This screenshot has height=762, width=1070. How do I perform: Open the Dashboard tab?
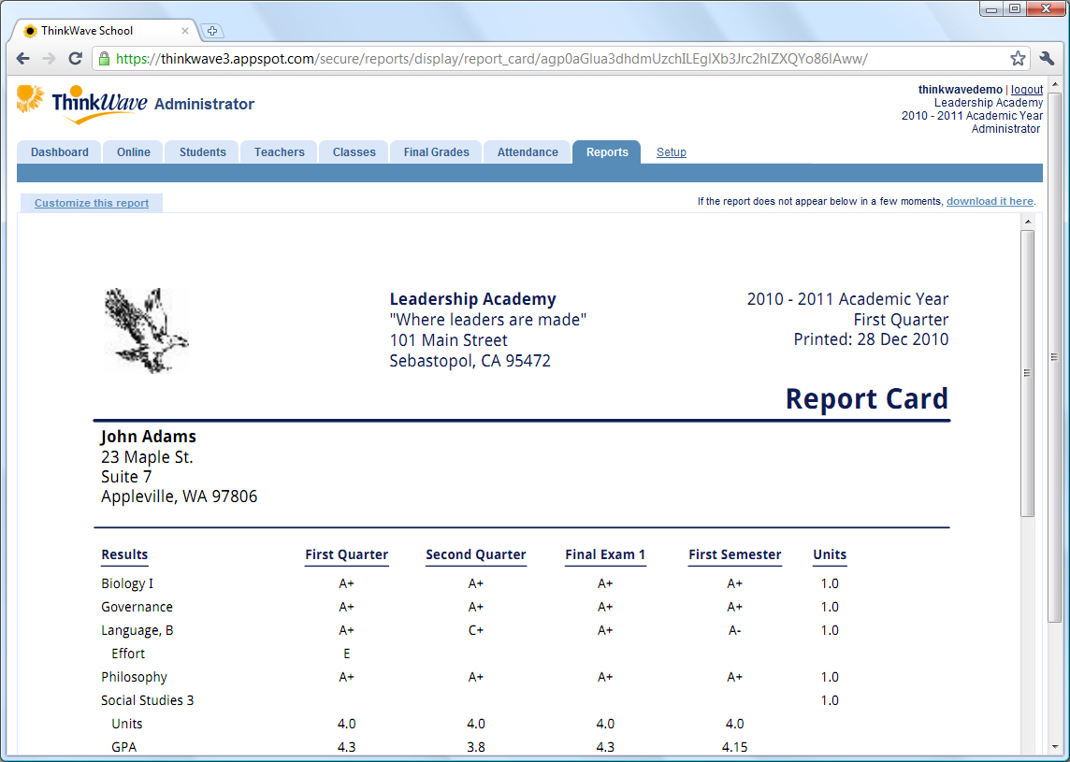[x=59, y=152]
